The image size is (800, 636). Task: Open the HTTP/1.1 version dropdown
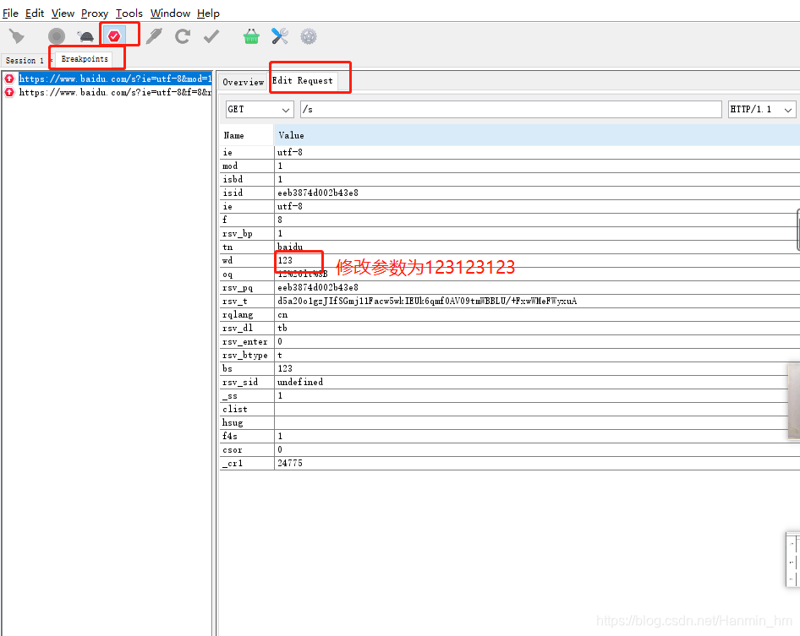pyautogui.click(x=762, y=109)
